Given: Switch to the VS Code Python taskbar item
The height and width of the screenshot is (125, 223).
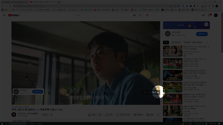Looking at the screenshot, I should [37, 124].
